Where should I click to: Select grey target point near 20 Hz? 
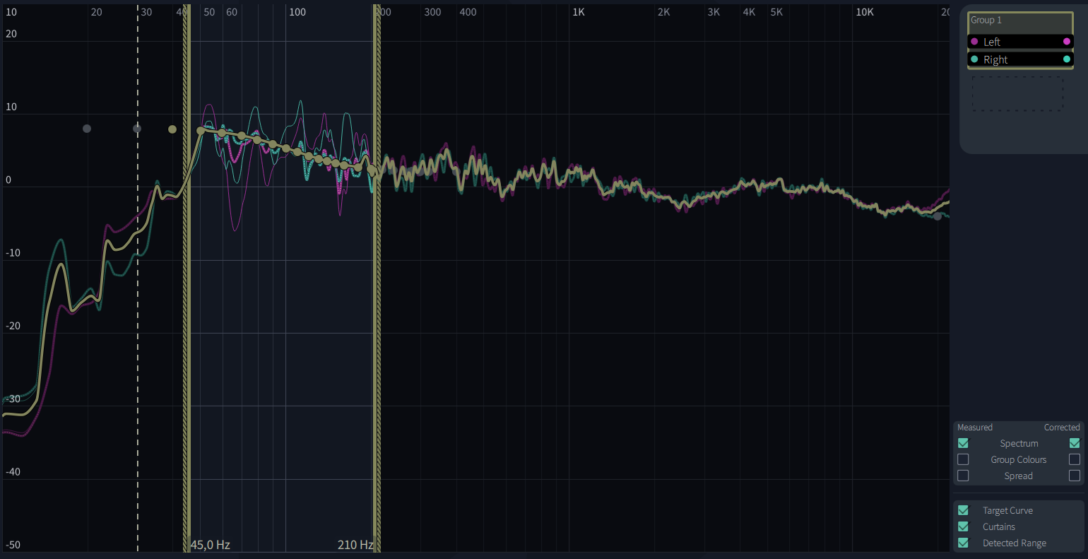tap(87, 129)
